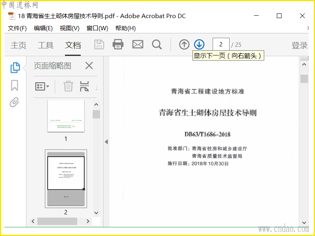Open the 视图(V) menu

click(x=70, y=28)
